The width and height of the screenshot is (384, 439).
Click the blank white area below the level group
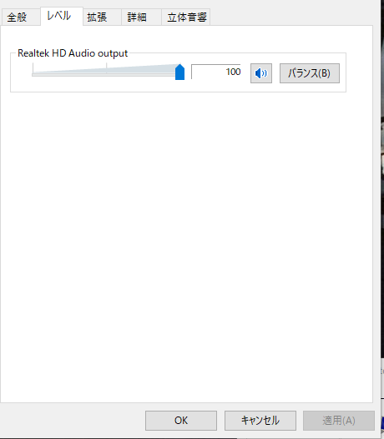186,247
